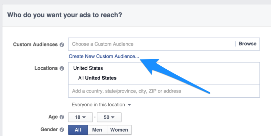Screen dimensions: 271x136
Task: Click Browse in Custom Audience field
Action: tap(247, 44)
